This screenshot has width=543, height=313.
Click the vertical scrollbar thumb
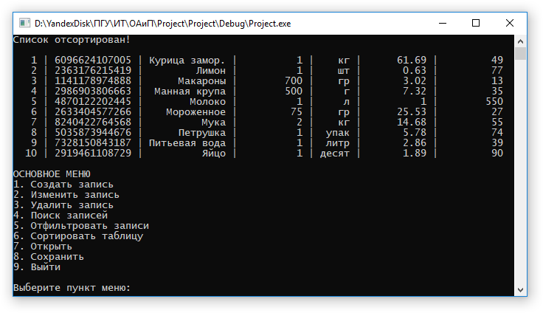(x=520, y=54)
